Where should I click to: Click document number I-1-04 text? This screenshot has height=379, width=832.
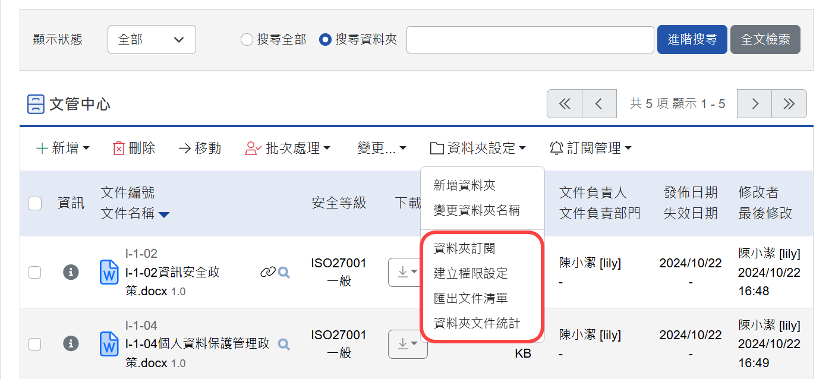pyautogui.click(x=141, y=326)
